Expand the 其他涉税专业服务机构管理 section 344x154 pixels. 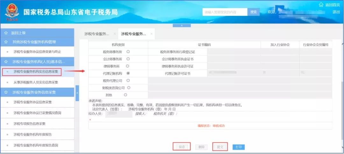(x=37, y=42)
